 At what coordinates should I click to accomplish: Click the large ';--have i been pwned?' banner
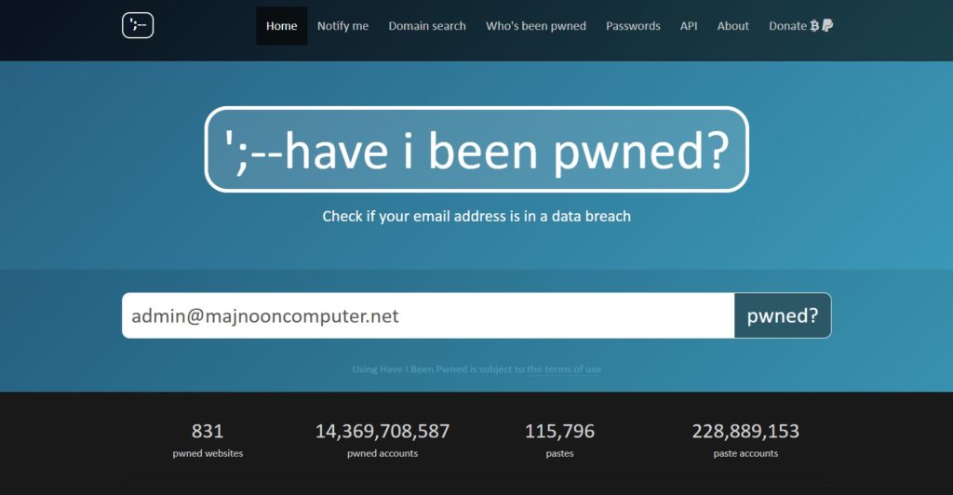tap(476, 150)
